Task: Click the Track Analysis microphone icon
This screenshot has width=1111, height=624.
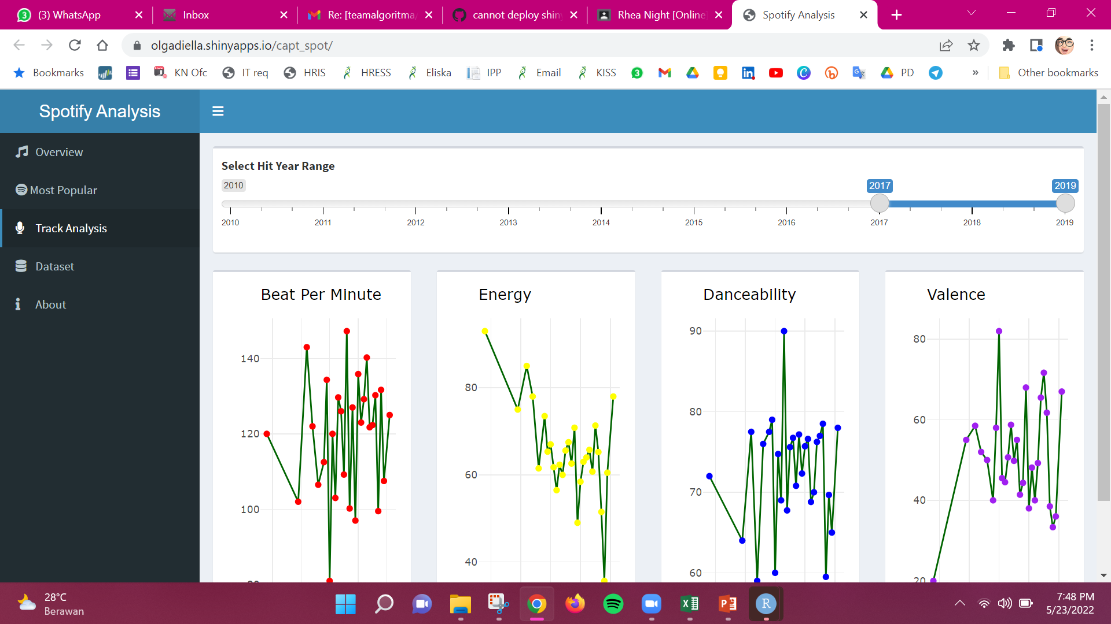Action: pos(20,228)
